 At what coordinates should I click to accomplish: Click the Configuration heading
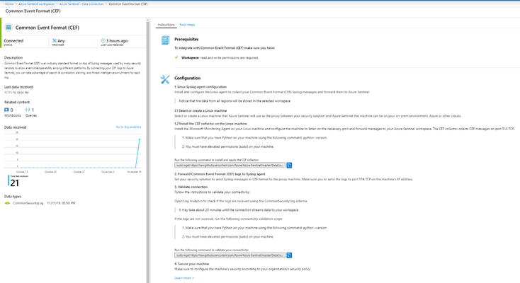coord(187,79)
